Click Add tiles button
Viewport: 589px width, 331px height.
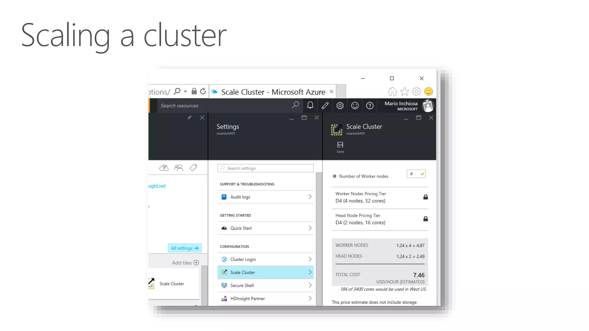185,263
